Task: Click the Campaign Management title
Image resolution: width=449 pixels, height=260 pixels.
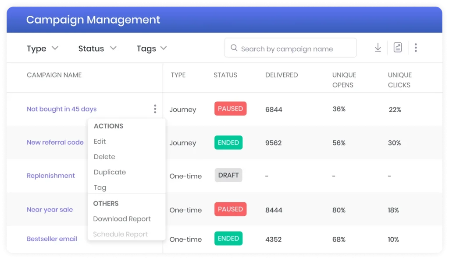Action: click(93, 20)
